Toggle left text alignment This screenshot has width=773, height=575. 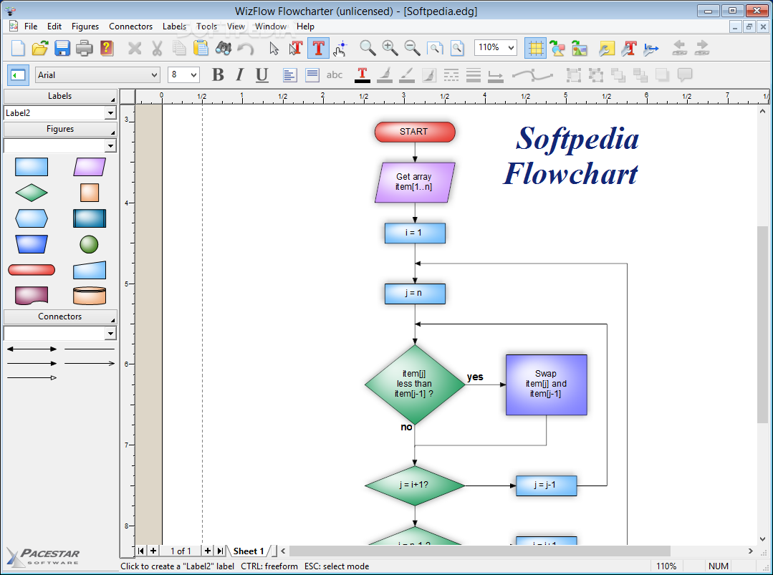[289, 75]
